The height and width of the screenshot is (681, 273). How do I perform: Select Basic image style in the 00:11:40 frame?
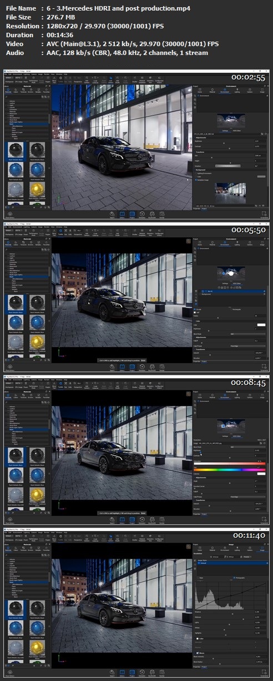(200, 578)
